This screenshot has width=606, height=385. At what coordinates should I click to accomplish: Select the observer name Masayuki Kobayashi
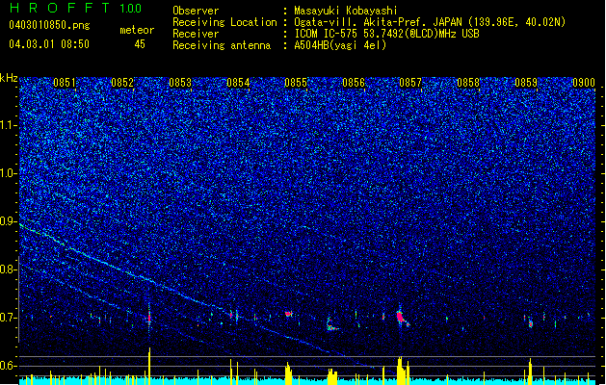345,11
